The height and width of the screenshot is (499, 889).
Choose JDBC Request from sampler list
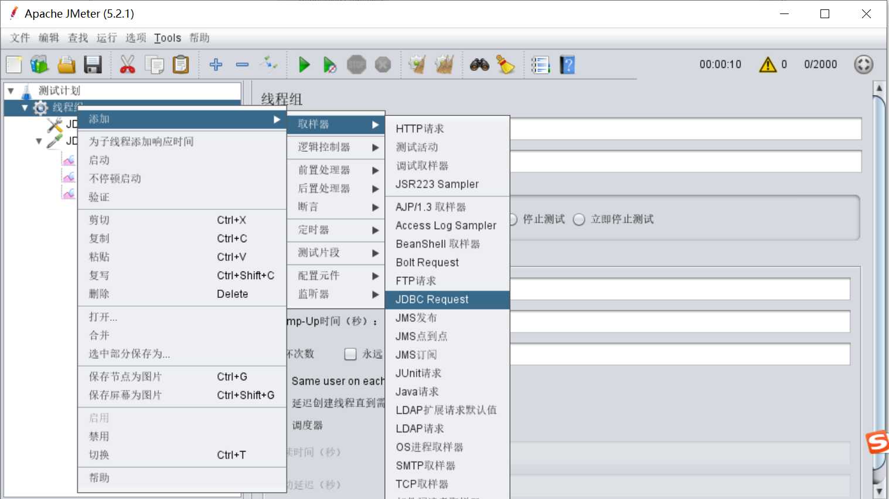click(448, 300)
